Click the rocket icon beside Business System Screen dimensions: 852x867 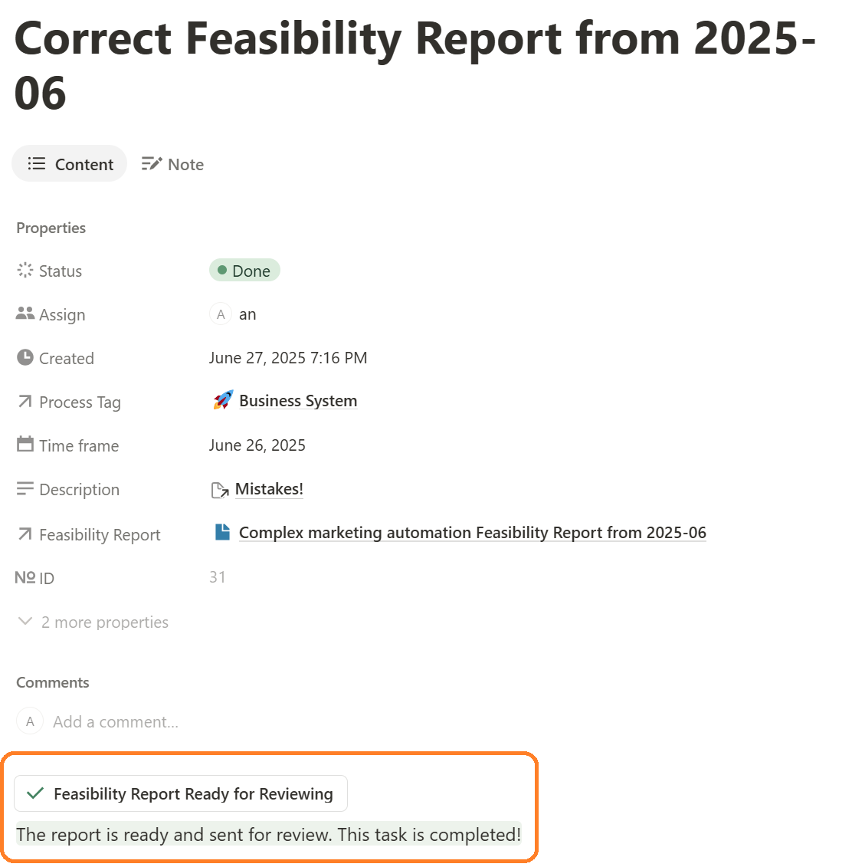[223, 400]
